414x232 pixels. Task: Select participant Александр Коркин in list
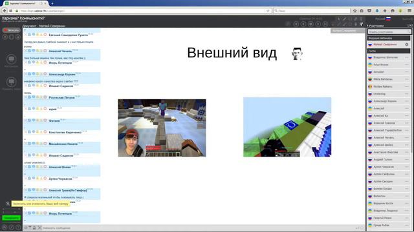coord(389,101)
